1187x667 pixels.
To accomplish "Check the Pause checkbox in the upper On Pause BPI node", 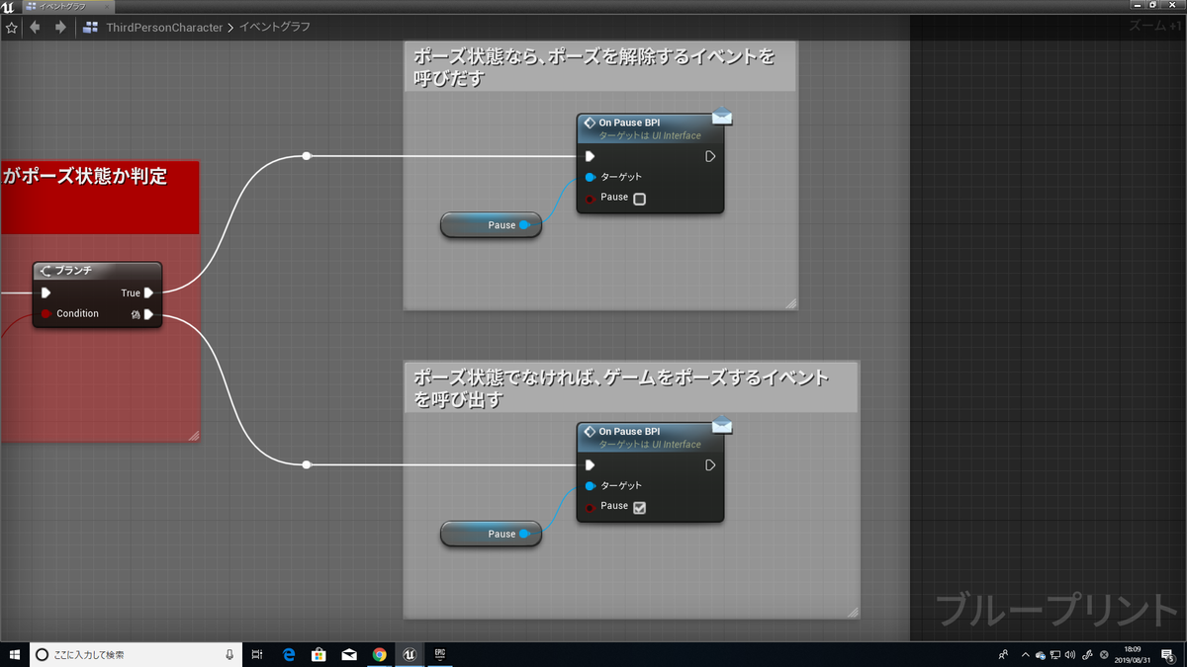I will (639, 199).
